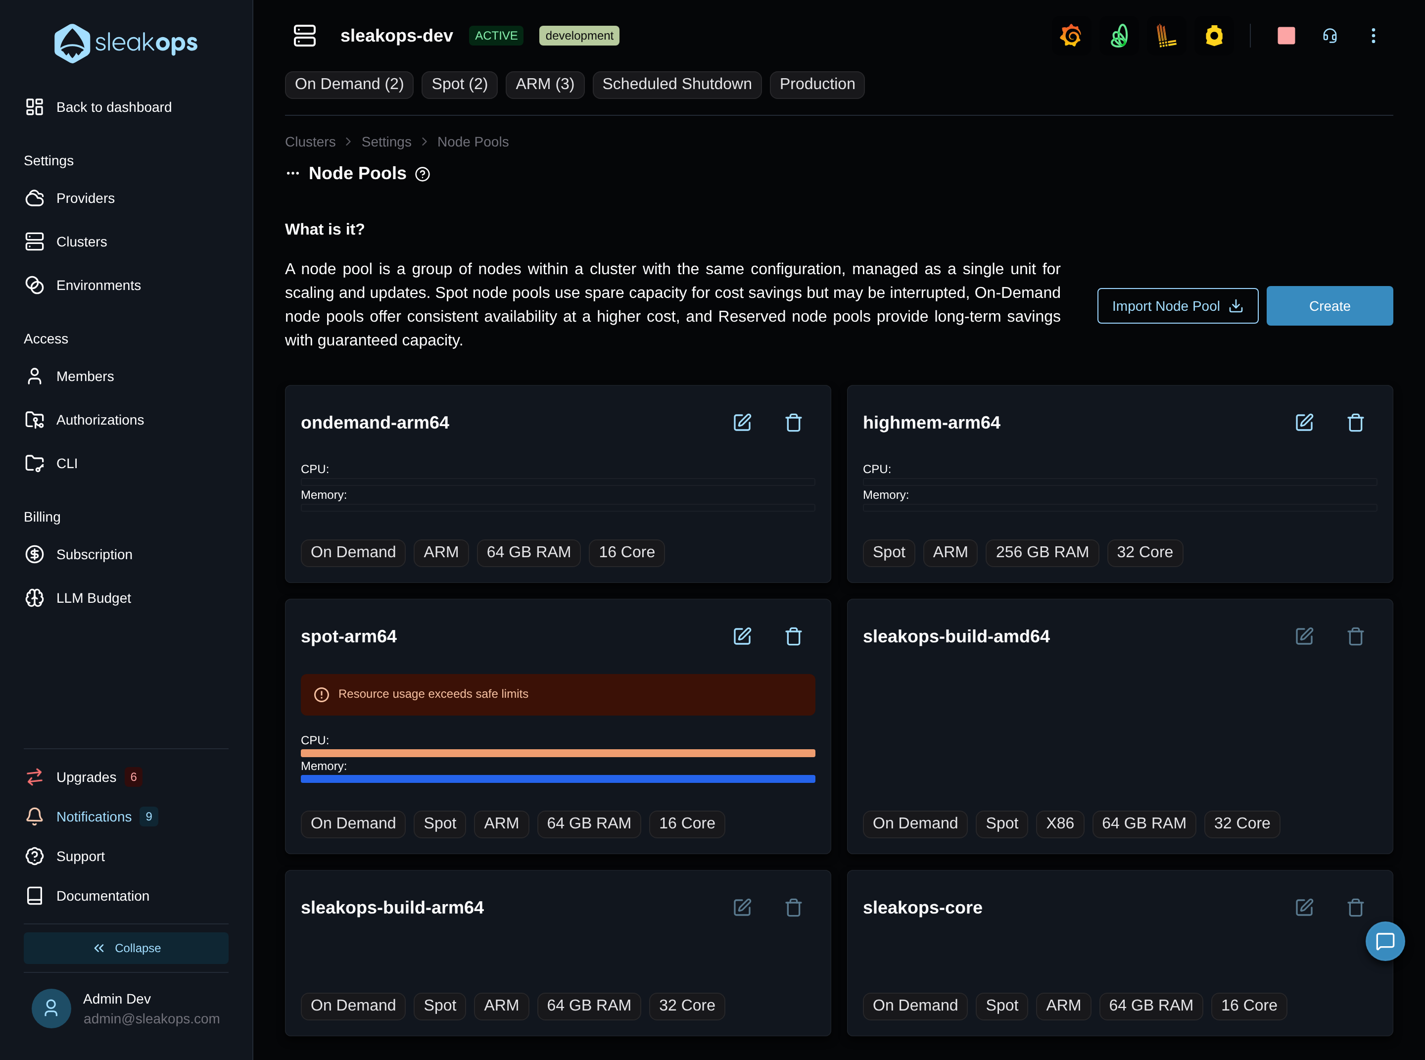The height and width of the screenshot is (1060, 1425).
Task: Click the yellow hexagon icon in header
Action: 1214,36
